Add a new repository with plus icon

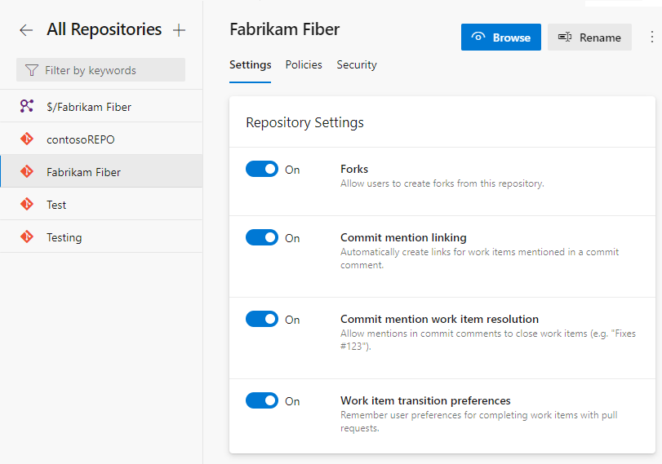pyautogui.click(x=179, y=30)
